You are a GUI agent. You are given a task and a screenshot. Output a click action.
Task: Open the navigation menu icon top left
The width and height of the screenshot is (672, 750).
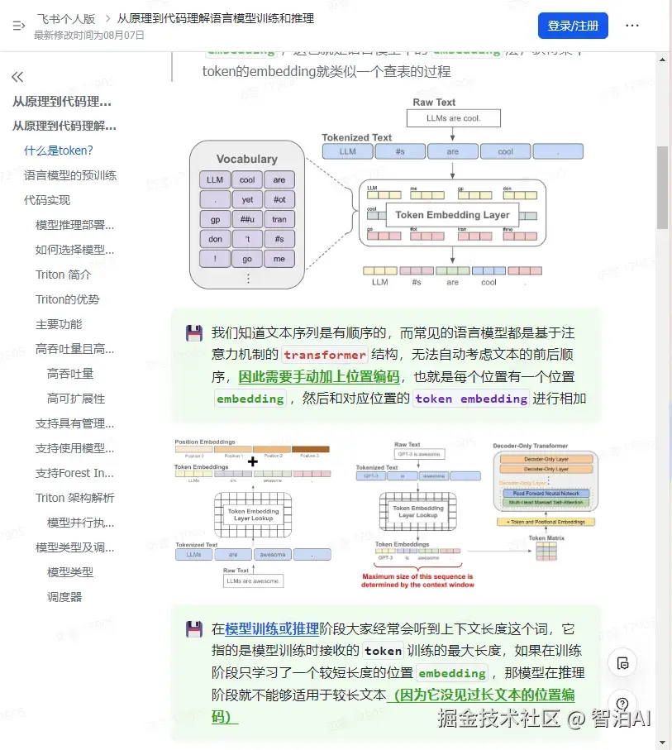[x=19, y=26]
